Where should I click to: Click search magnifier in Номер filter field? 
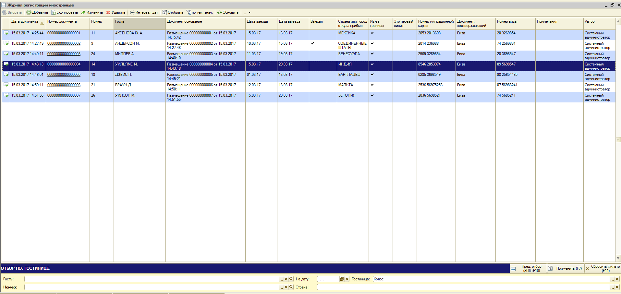[x=291, y=287]
